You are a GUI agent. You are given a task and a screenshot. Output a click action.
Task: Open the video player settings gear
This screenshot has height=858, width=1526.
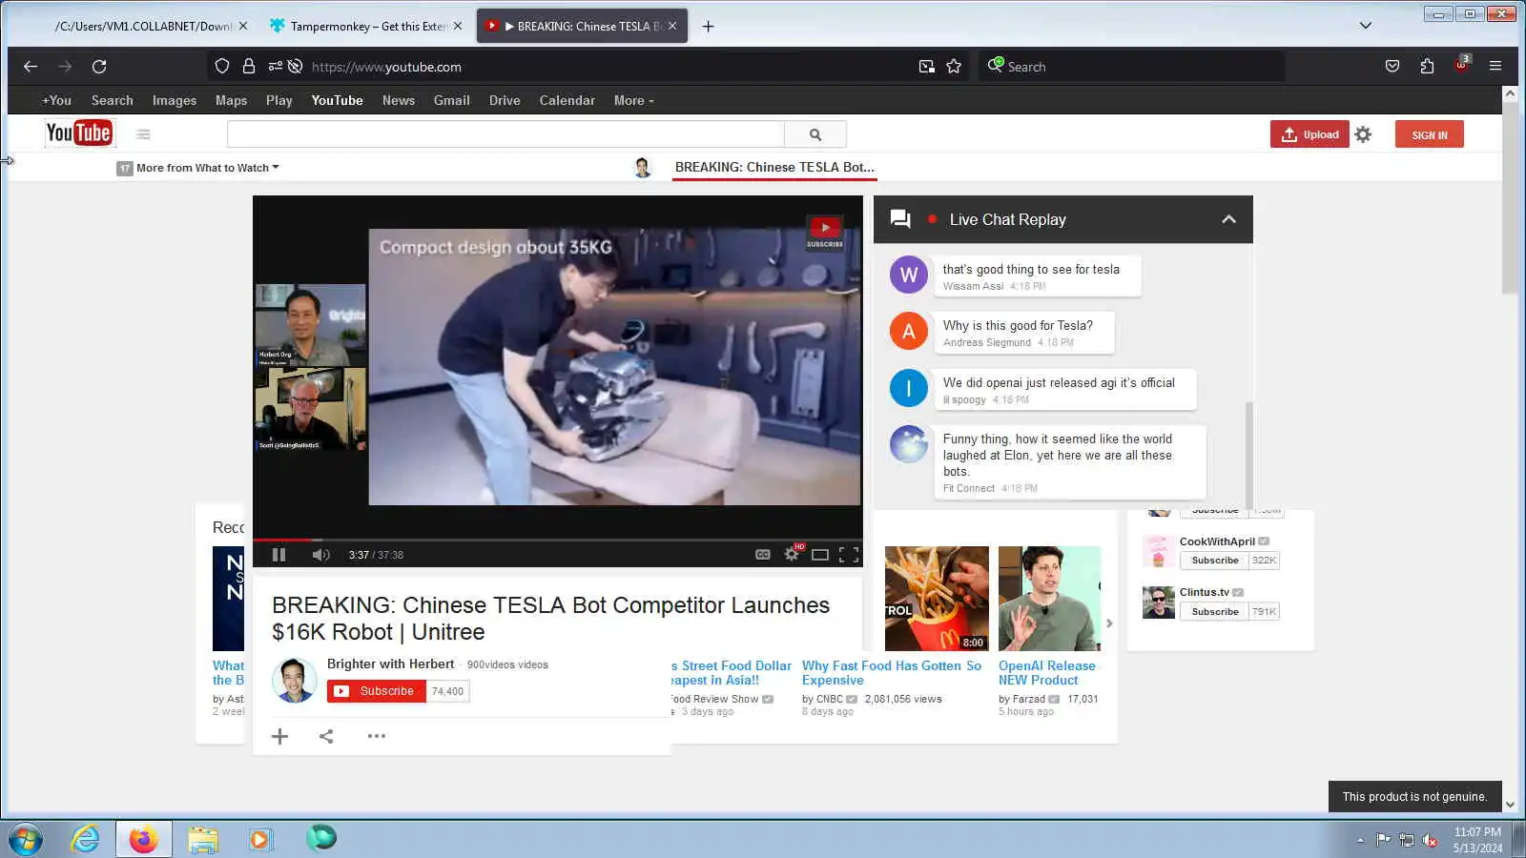tap(792, 554)
